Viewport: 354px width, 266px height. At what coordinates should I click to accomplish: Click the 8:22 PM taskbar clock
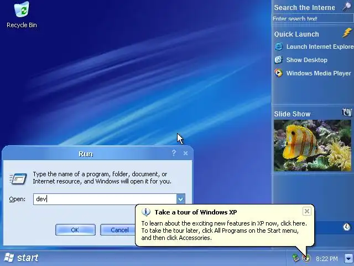[x=327, y=259]
